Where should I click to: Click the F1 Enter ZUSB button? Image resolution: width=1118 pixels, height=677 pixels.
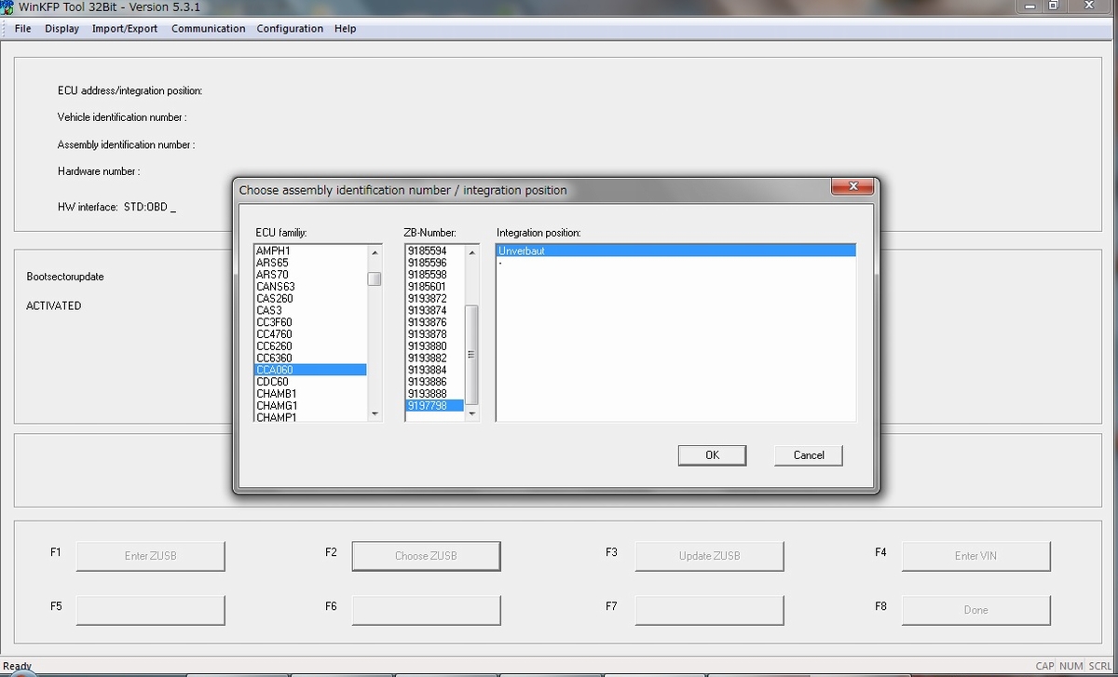click(x=150, y=556)
